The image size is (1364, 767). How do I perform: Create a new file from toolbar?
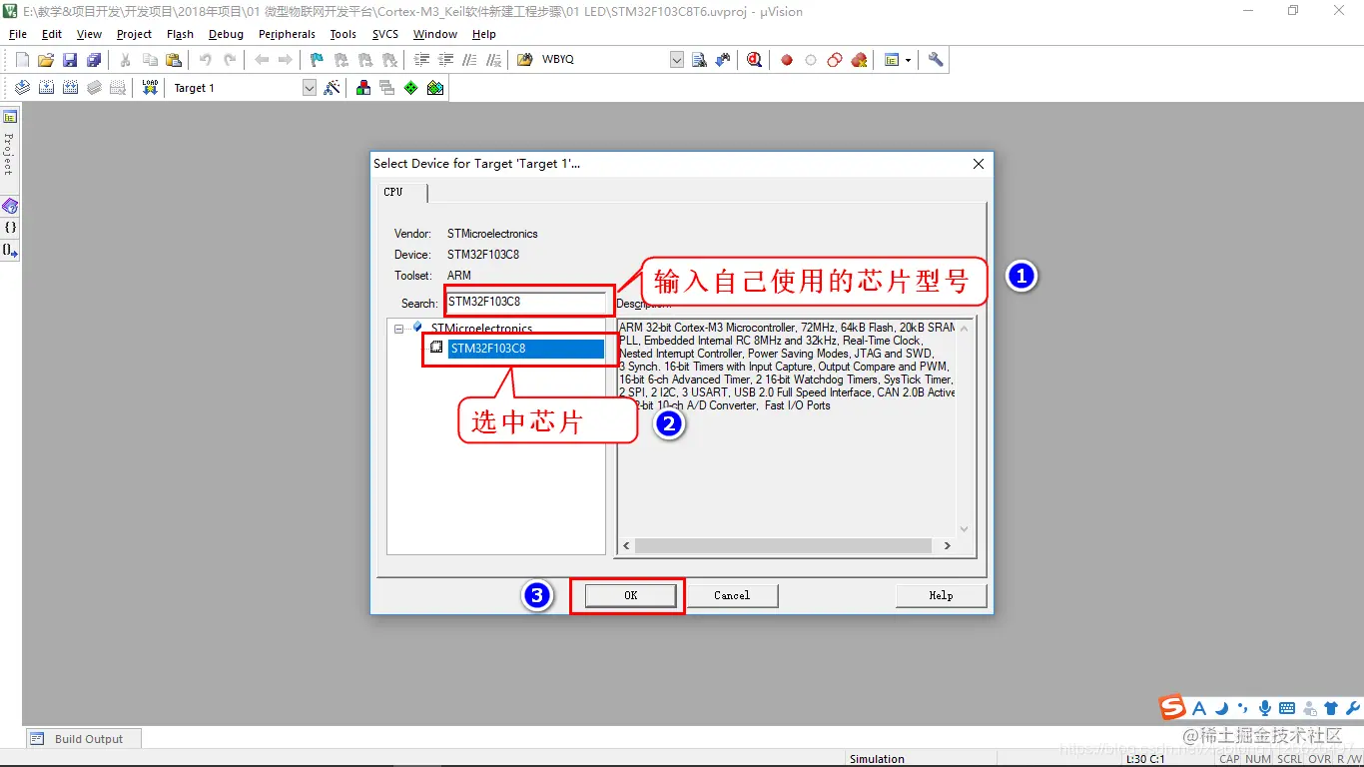point(22,60)
